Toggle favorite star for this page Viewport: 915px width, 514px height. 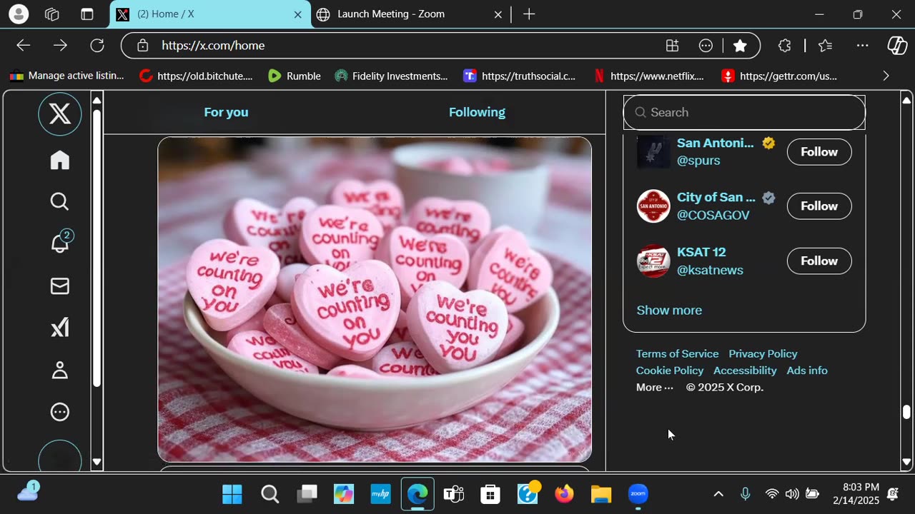coord(740,46)
